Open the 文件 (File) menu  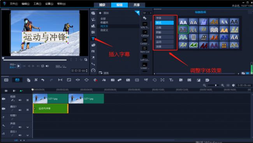[14, 4]
